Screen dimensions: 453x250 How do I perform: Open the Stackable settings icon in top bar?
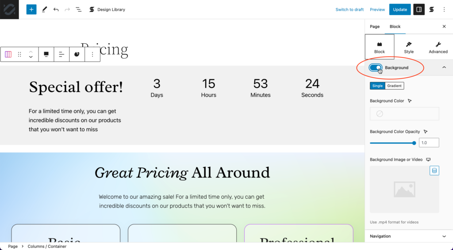tap(431, 10)
